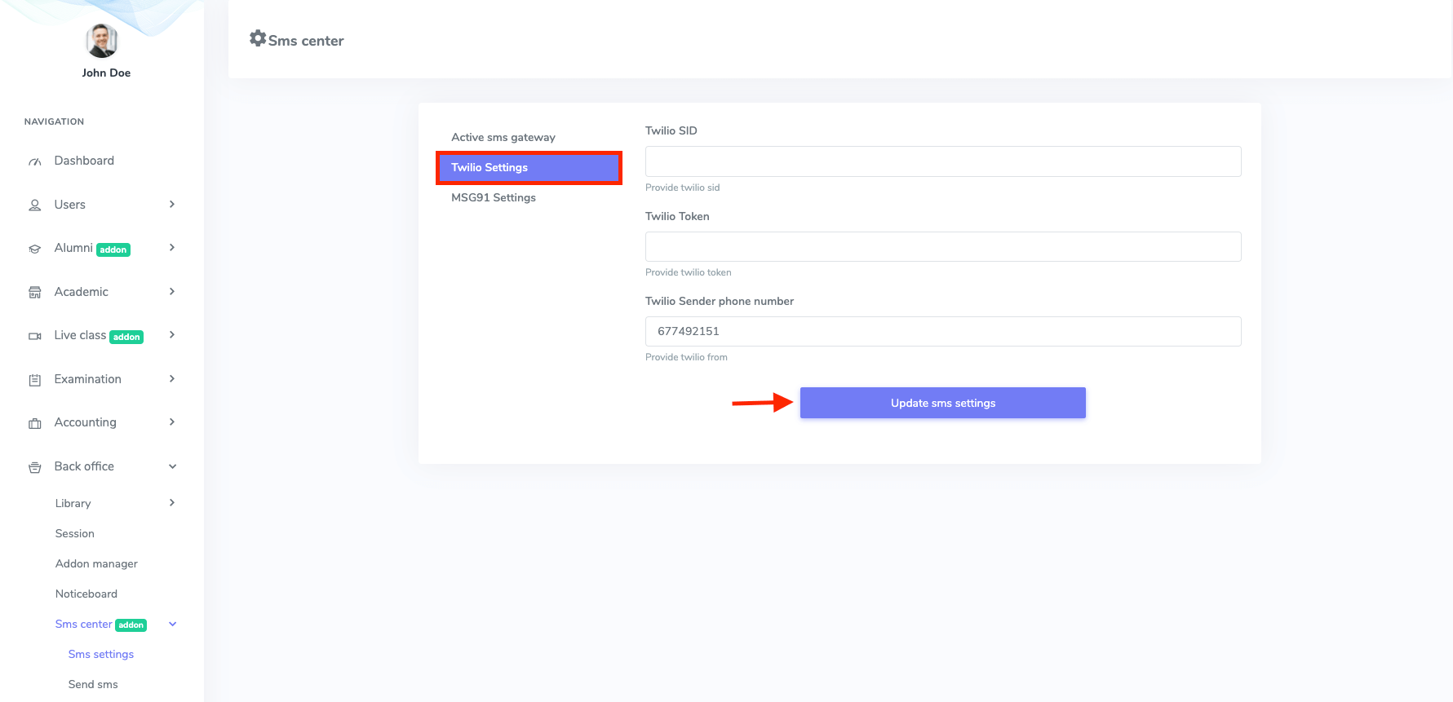The width and height of the screenshot is (1453, 702).
Task: Click the Twilio Sender phone number field
Action: (942, 331)
